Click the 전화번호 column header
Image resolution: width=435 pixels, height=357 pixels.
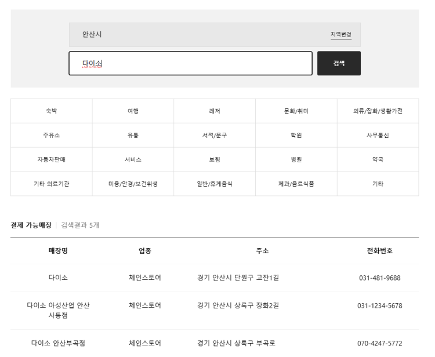click(379, 250)
